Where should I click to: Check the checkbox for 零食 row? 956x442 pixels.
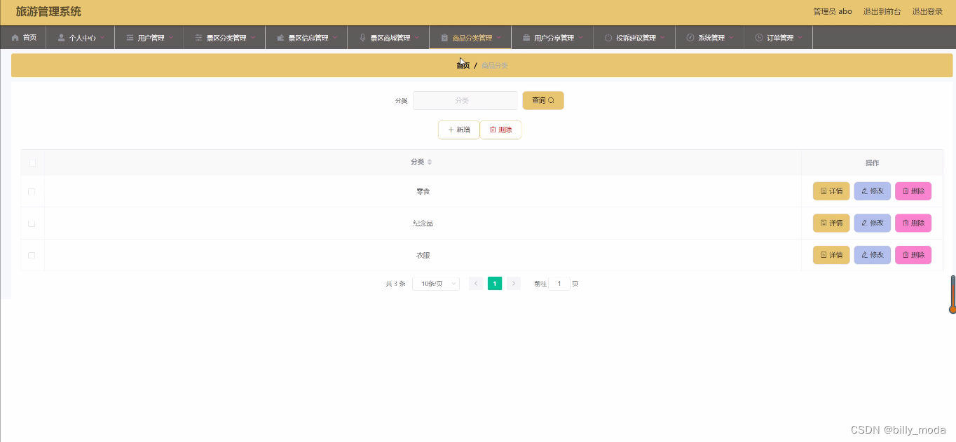32,191
